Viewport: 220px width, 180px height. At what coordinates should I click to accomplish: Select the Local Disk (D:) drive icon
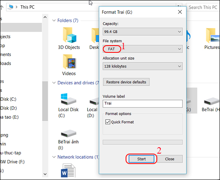click(x=94, y=101)
